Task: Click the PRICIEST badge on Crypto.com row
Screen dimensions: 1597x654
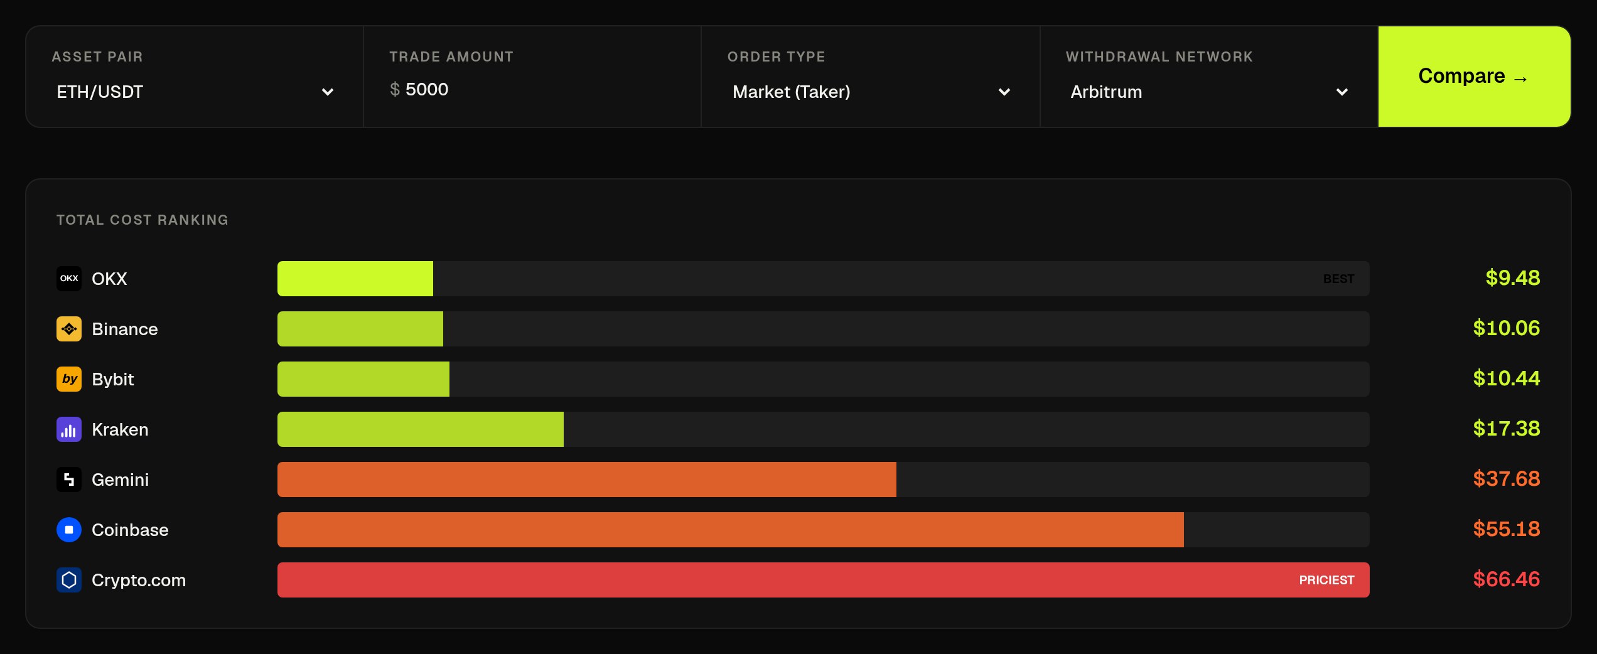Action: [x=1326, y=580]
